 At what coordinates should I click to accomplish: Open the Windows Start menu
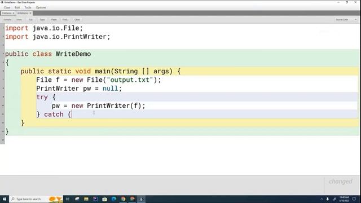click(x=5, y=199)
